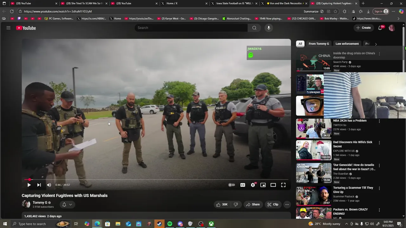
Task: Open NBA 2K26 has a Problem thumbnail
Action: pos(314,128)
